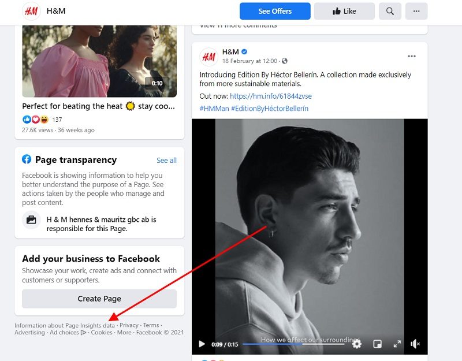Open the pink dress video thumbnail
Screen dimensions: 462x361
(x=99, y=61)
